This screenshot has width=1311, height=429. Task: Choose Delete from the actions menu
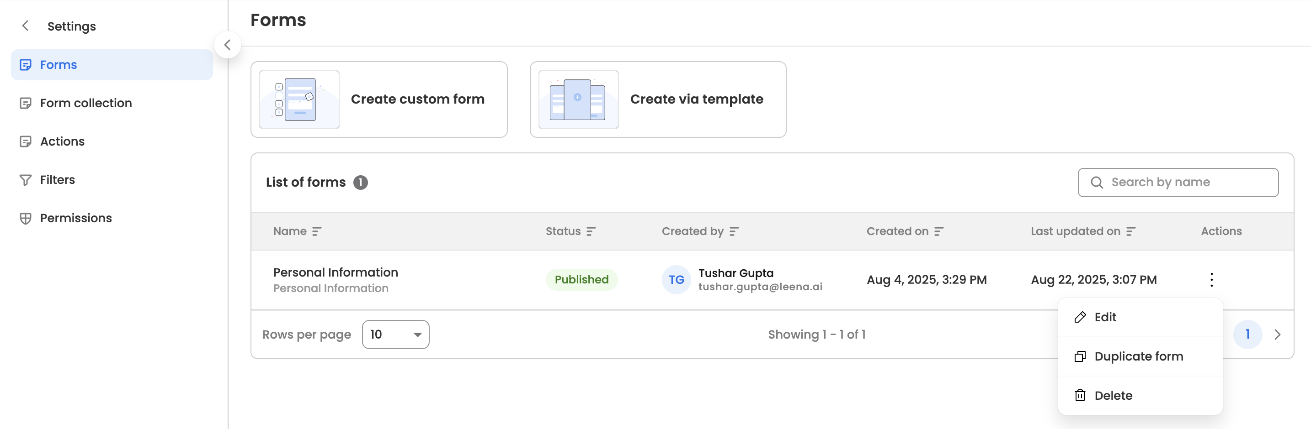1113,395
